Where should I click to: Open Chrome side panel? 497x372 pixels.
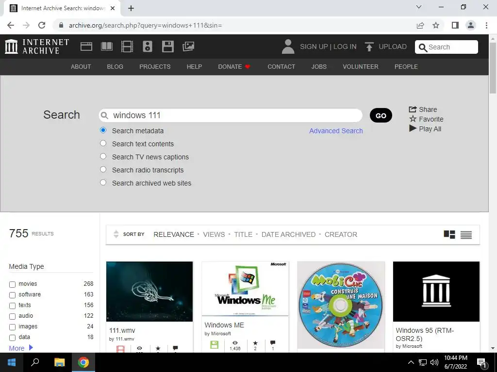(x=455, y=25)
